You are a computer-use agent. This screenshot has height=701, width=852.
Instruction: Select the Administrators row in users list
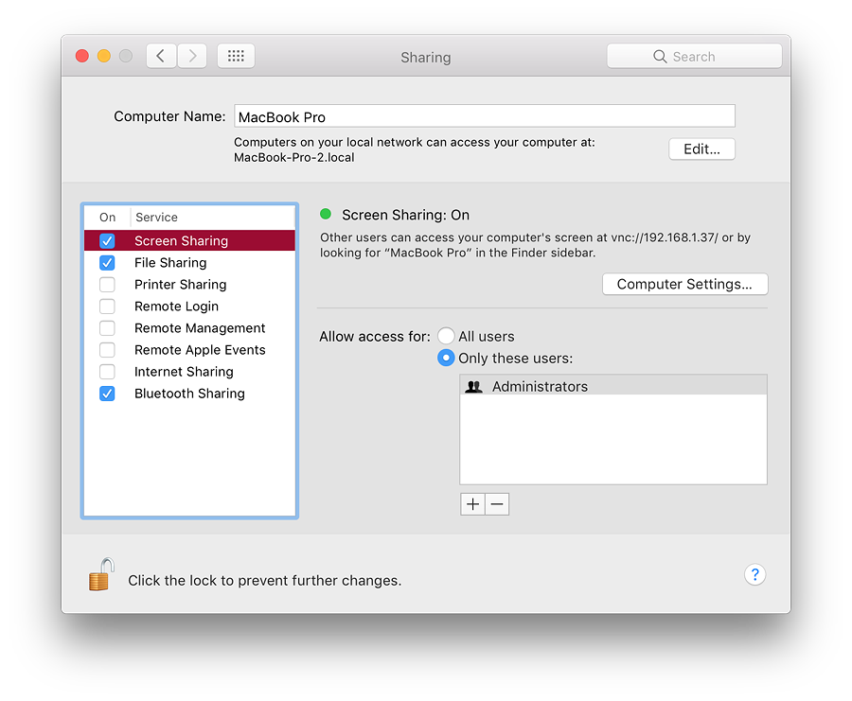point(613,386)
